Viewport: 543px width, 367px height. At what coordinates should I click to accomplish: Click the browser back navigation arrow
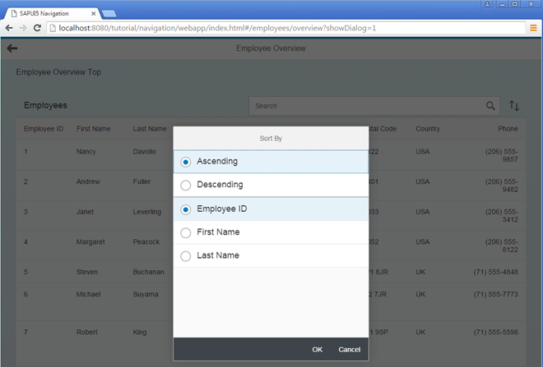click(x=8, y=28)
